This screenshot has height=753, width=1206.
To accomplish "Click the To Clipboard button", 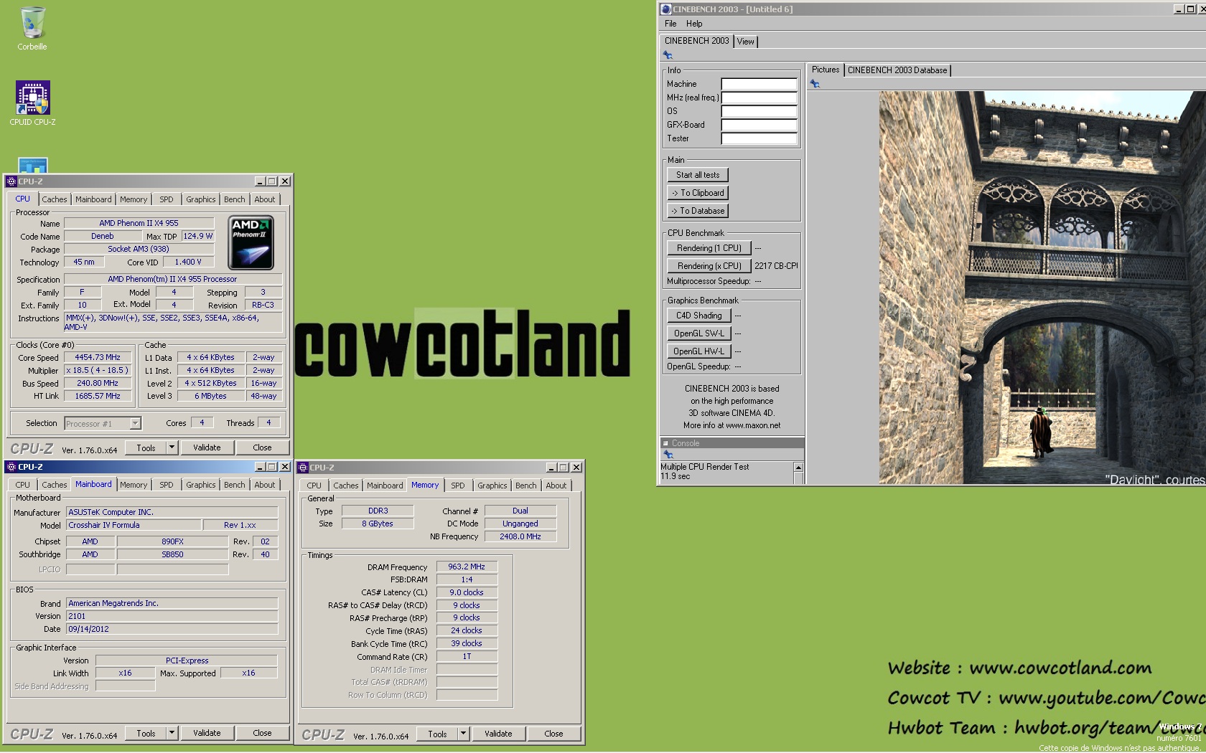I will [698, 193].
